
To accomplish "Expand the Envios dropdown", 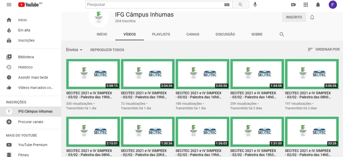I will (x=74, y=50).
